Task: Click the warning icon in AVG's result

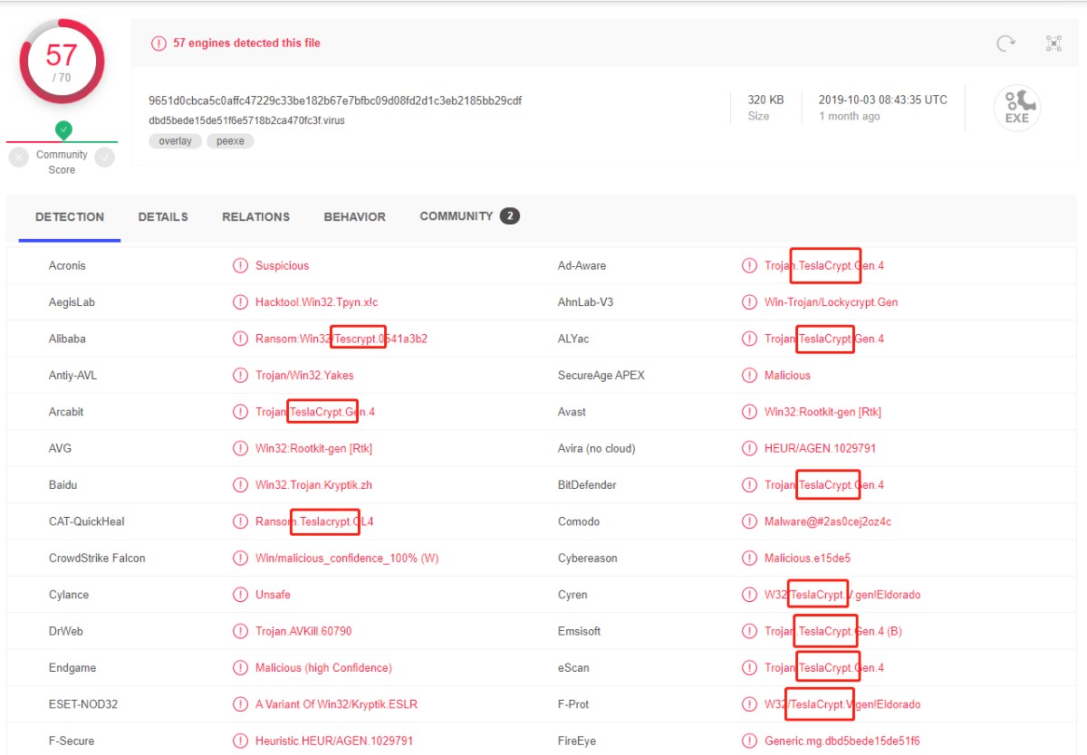Action: point(240,448)
